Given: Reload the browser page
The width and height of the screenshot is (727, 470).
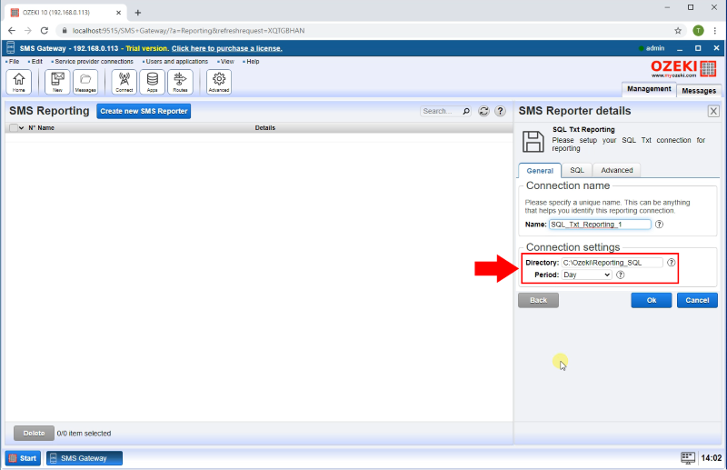Looking at the screenshot, I should (x=45, y=31).
